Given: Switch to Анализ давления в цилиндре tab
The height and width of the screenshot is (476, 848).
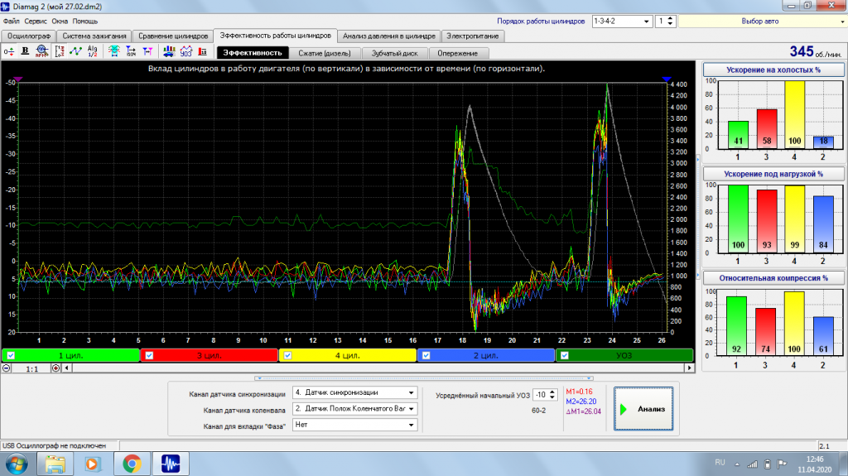Looking at the screenshot, I should [x=389, y=36].
